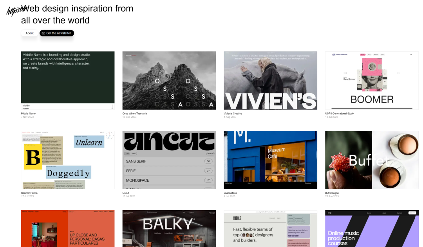
Task: Open the Counter Forms thumbnail
Action: [x=68, y=160]
